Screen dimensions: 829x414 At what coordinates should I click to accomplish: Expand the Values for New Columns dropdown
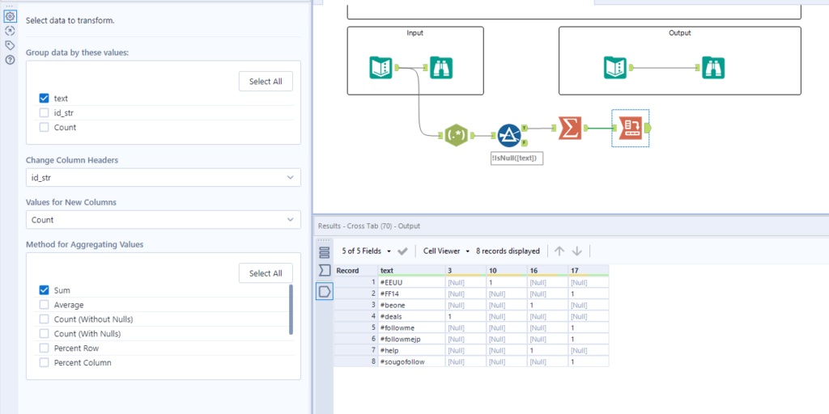(x=163, y=219)
